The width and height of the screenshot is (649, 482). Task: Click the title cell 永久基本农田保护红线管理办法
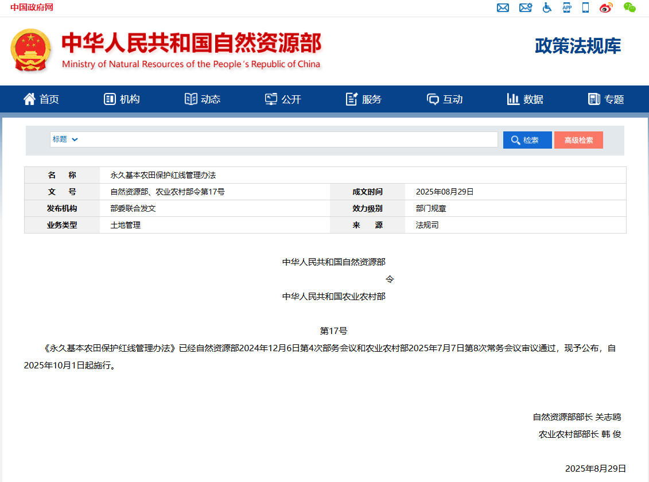[x=163, y=175]
